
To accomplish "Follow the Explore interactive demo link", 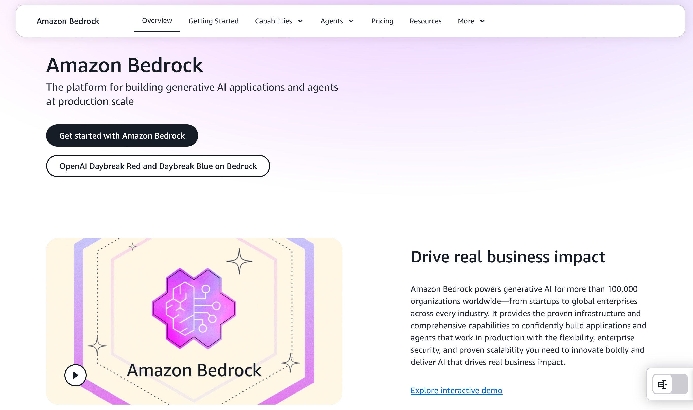I will click(456, 390).
